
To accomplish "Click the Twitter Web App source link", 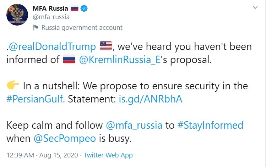I will click(x=108, y=155).
